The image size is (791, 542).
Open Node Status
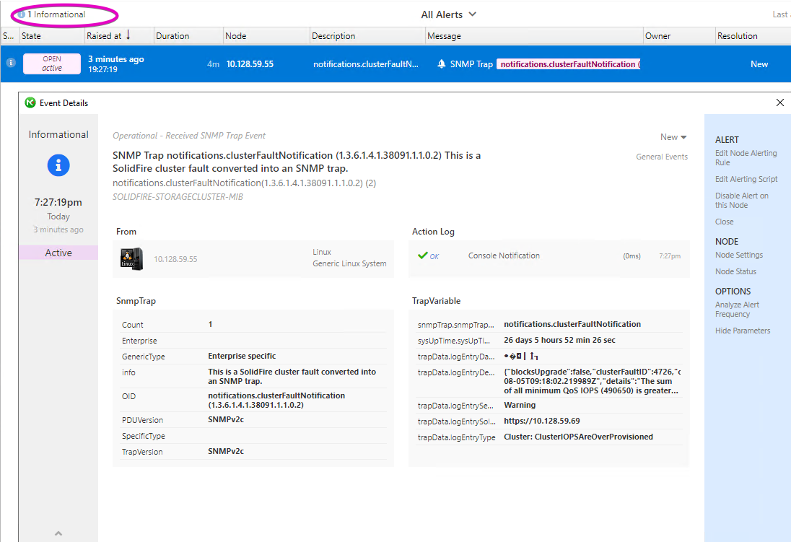pos(735,271)
